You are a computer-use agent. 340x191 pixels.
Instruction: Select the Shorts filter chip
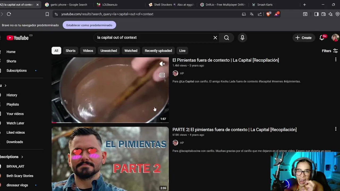[x=71, y=51]
